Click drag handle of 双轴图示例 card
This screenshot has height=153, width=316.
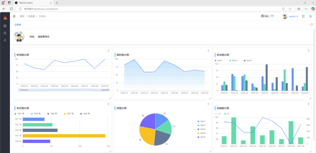coord(308,104)
